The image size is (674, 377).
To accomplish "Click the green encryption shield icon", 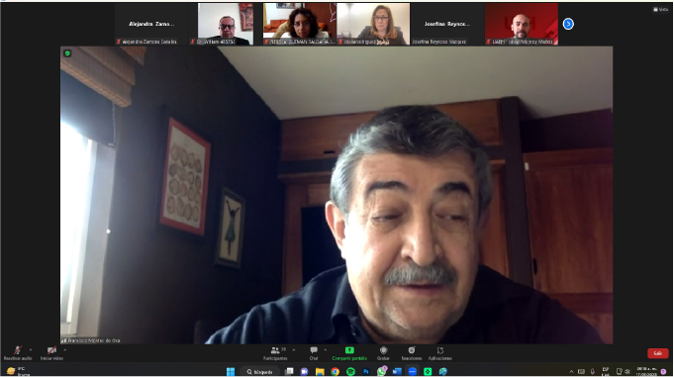I will (67, 53).
